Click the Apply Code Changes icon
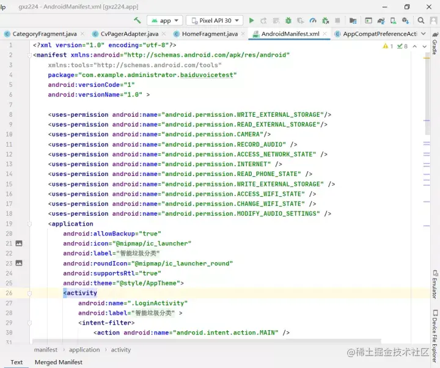Screen dimensions: 440x368 click(276, 21)
